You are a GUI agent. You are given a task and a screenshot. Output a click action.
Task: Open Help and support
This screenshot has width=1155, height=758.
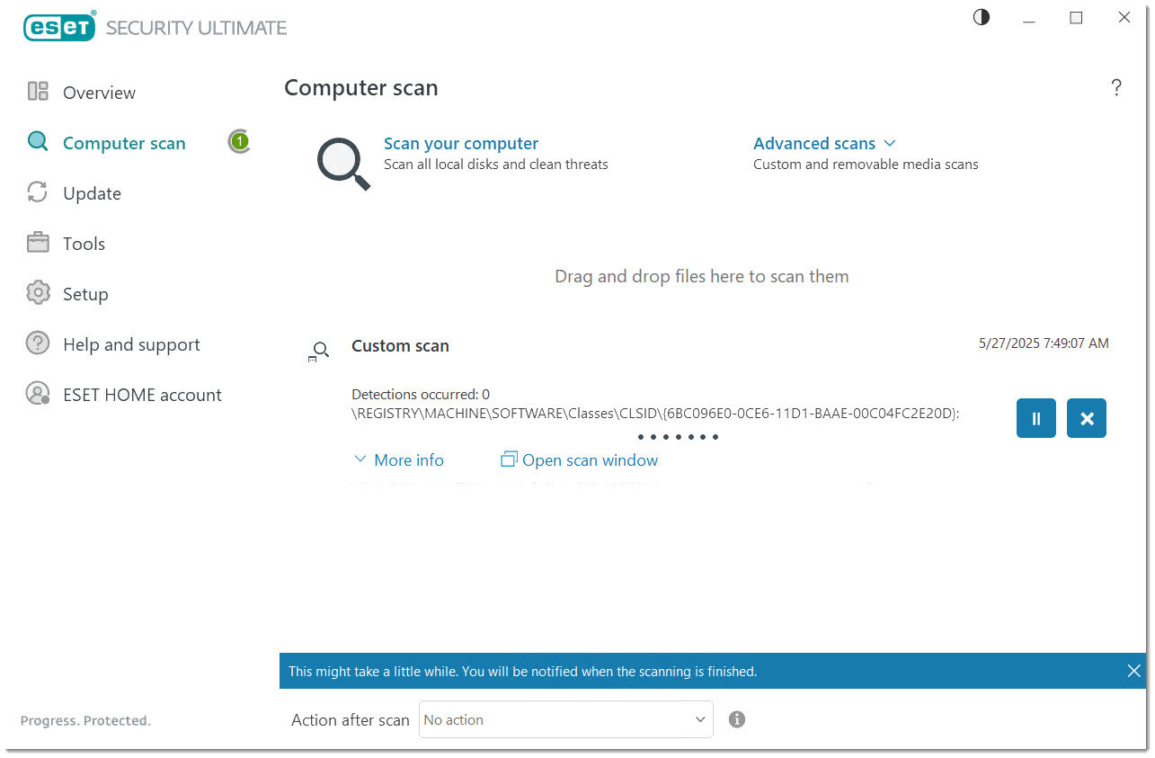point(131,344)
